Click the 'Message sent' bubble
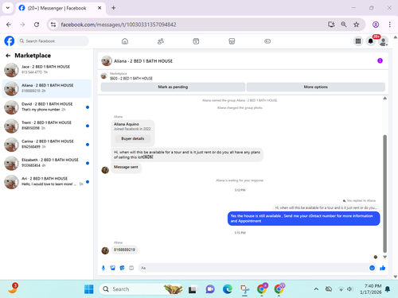The image size is (398, 298). 126,167
